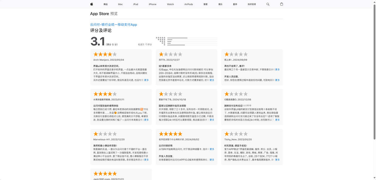
Task: Click the App Store 预览 heading
Action: [104, 14]
